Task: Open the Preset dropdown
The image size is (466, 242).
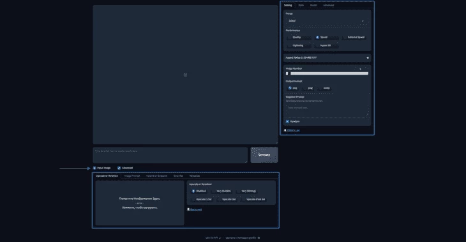Action: pos(327,21)
